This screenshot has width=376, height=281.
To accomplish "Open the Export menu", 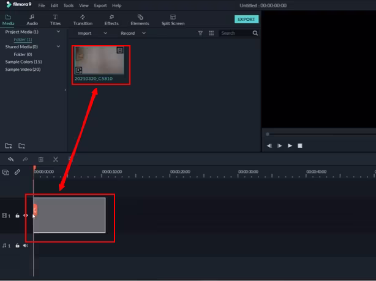I will click(x=100, y=5).
